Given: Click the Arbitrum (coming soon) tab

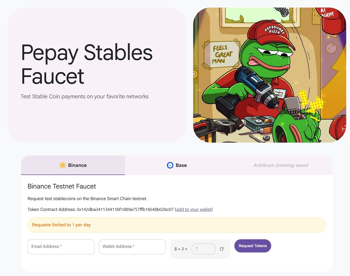Looking at the screenshot, I should 281,165.
